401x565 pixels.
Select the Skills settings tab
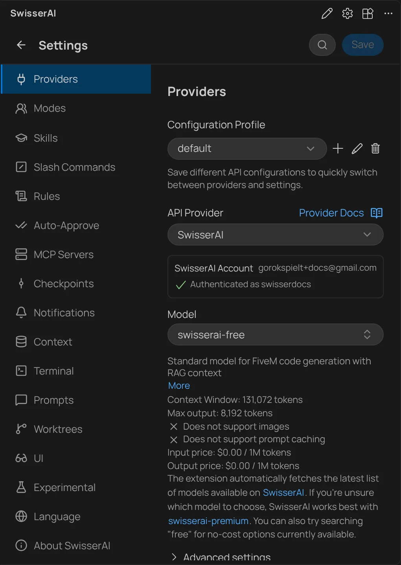point(76,138)
